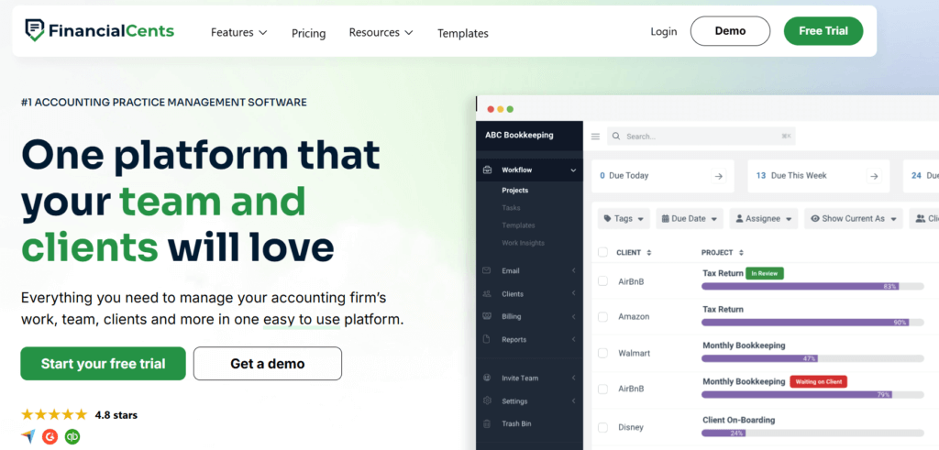This screenshot has height=450, width=939.
Task: Click the Email envelope icon in sidebar
Action: pyautogui.click(x=486, y=270)
